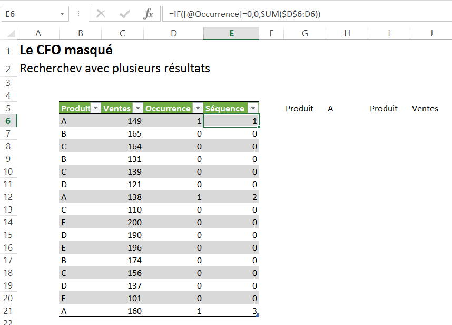Image resolution: width=452 pixels, height=325 pixels.
Task: Open the Produit column filter dropdown
Action: [95, 108]
